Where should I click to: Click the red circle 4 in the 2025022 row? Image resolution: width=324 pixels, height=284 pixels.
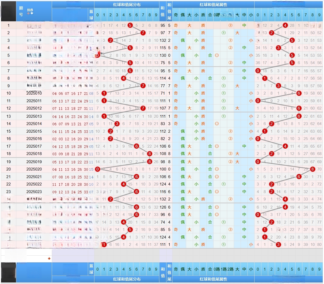tap(124, 184)
